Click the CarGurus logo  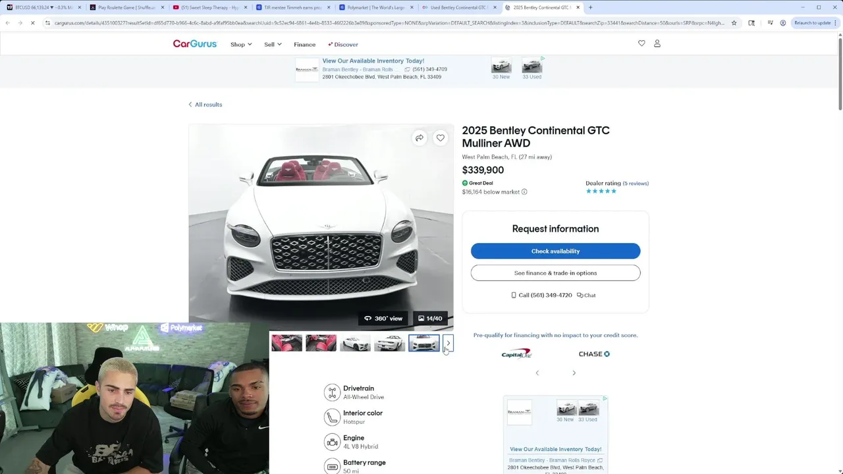coord(194,44)
